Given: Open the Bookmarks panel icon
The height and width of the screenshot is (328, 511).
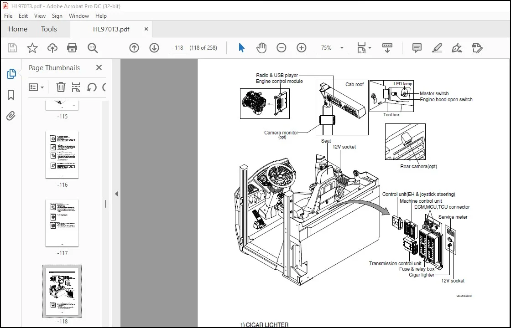Looking at the screenshot, I should point(11,95).
